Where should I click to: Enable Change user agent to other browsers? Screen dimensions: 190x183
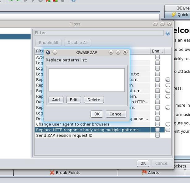point(157,124)
